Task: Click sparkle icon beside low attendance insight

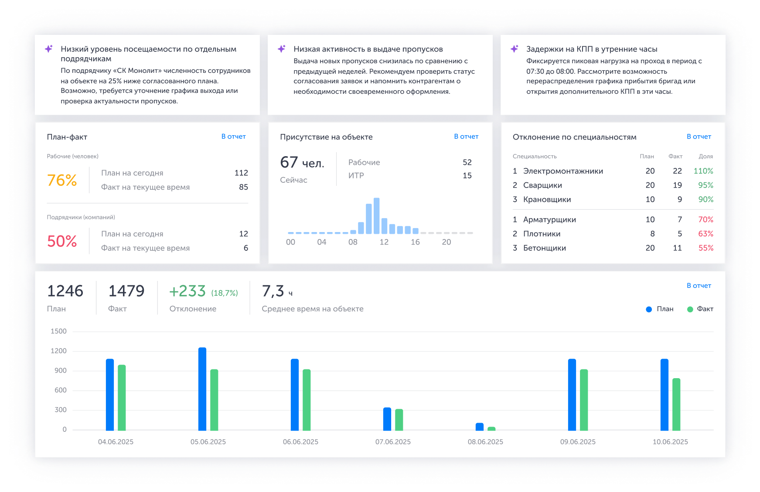Action: [49, 49]
